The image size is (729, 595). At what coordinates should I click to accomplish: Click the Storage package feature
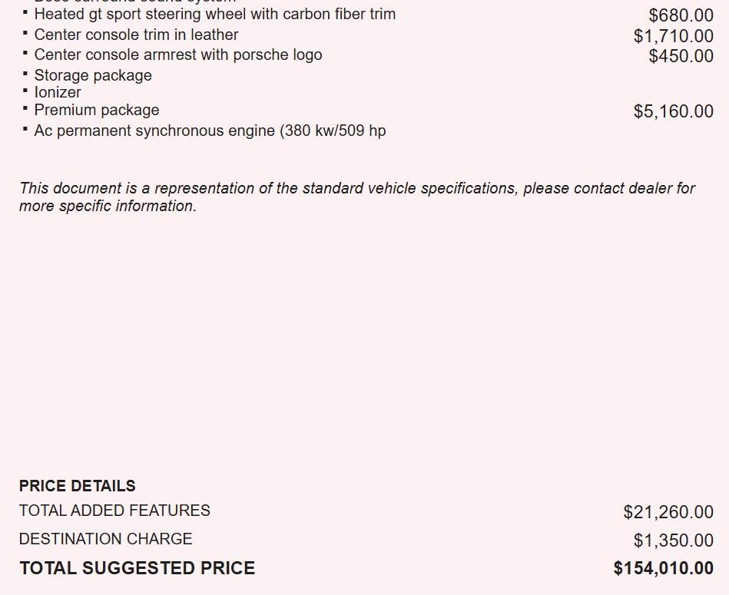click(x=93, y=75)
